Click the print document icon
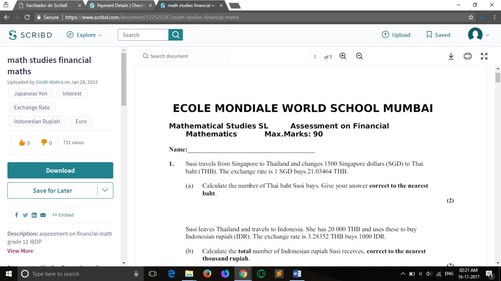This screenshot has width=501, height=281. point(467,56)
